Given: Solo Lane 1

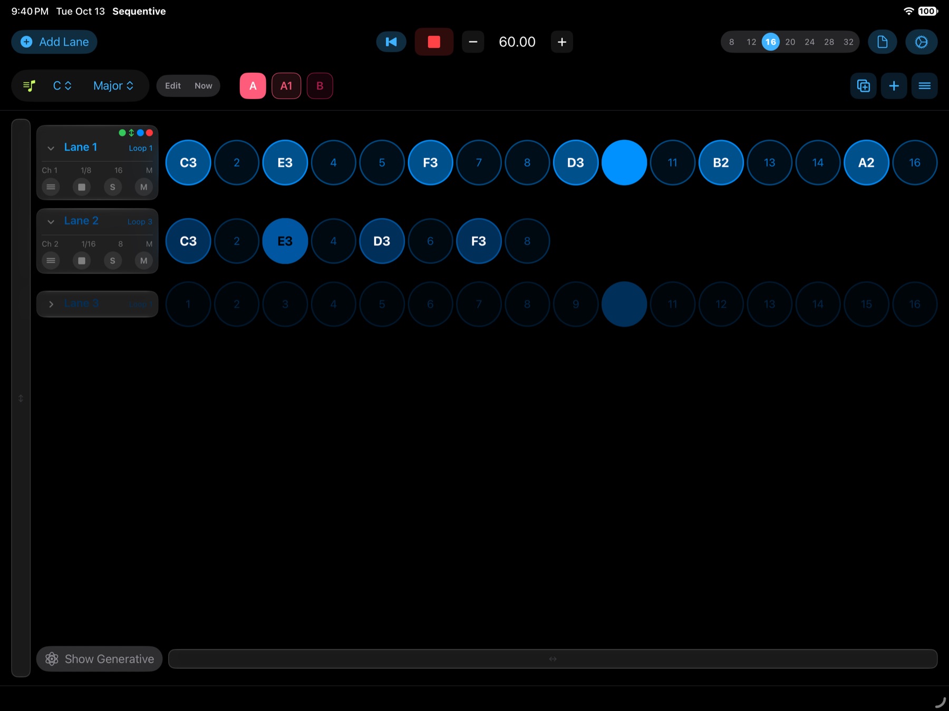Looking at the screenshot, I should (x=112, y=187).
